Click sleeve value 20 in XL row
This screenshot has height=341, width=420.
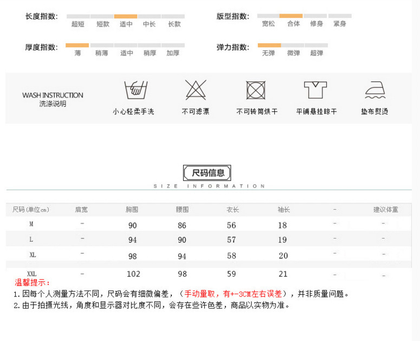(283, 256)
